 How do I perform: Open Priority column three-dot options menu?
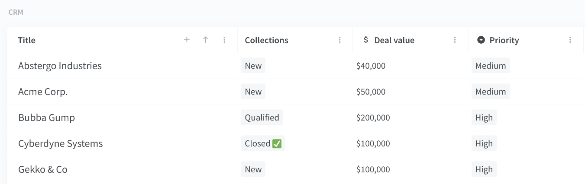point(570,40)
